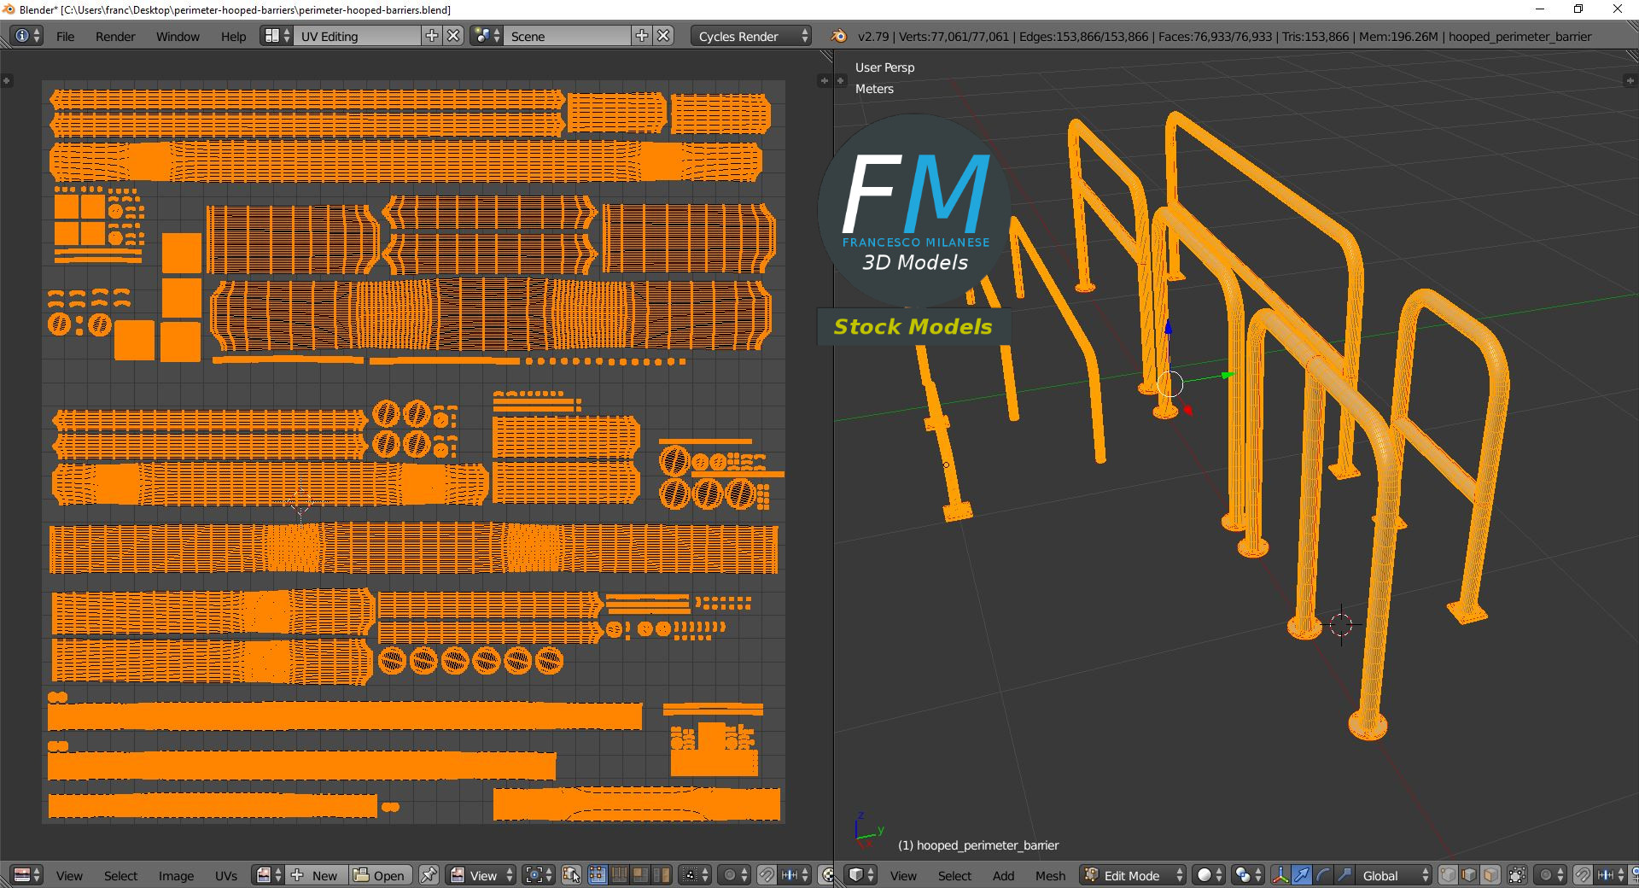
Task: Open the Info editor type selector
Action: (26, 36)
